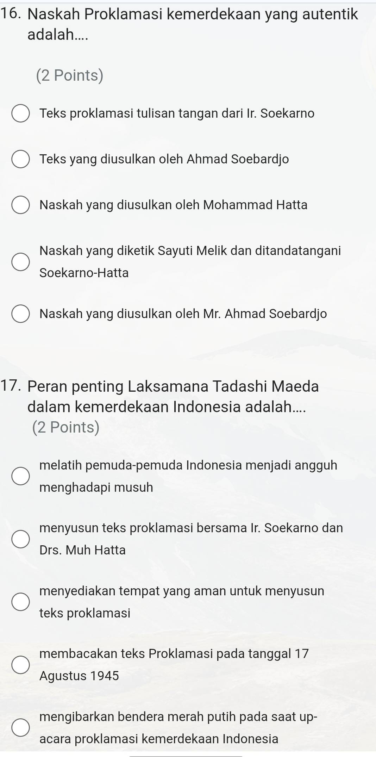Mark radio button for 'Naskah yang diusulkan oleh Mohammad Hatta'
This screenshot has width=376, height=757.
21,205
